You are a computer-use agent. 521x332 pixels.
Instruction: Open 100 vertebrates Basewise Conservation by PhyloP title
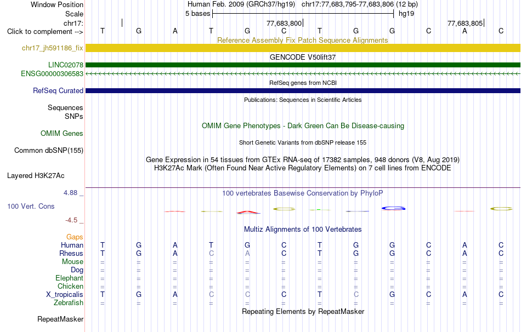click(x=303, y=193)
